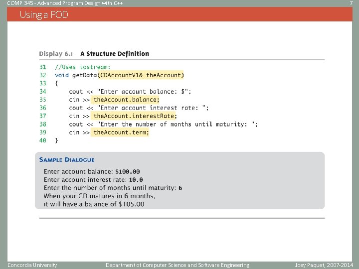Click line number 31 in the listing
Image resolution: width=359 pixels, height=269 pixels.
pyautogui.click(x=43, y=67)
